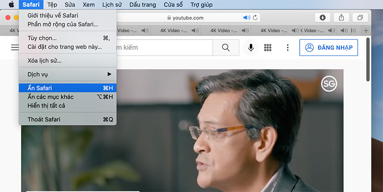Viewport: 383px width, 192px height.
Task: Click the YouTube magnifier search button
Action: click(x=226, y=47)
